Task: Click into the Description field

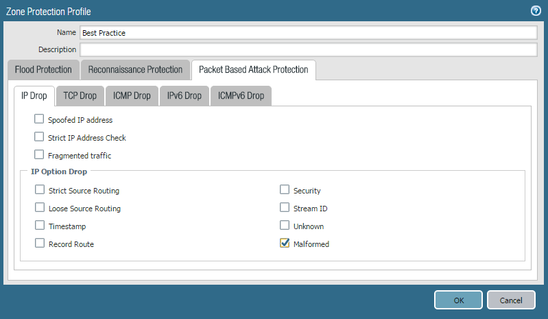Action: pyautogui.click(x=308, y=49)
